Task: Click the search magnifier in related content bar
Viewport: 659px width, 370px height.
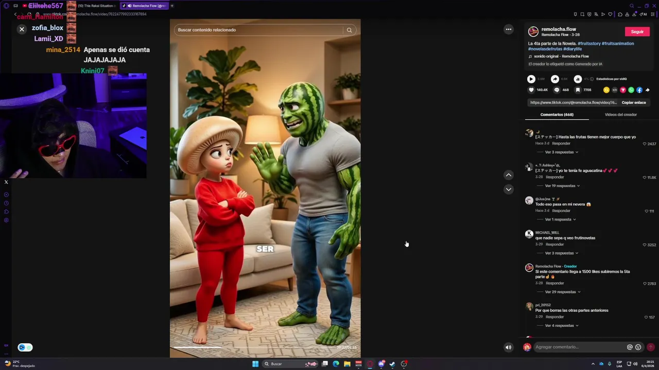Action: click(x=349, y=30)
